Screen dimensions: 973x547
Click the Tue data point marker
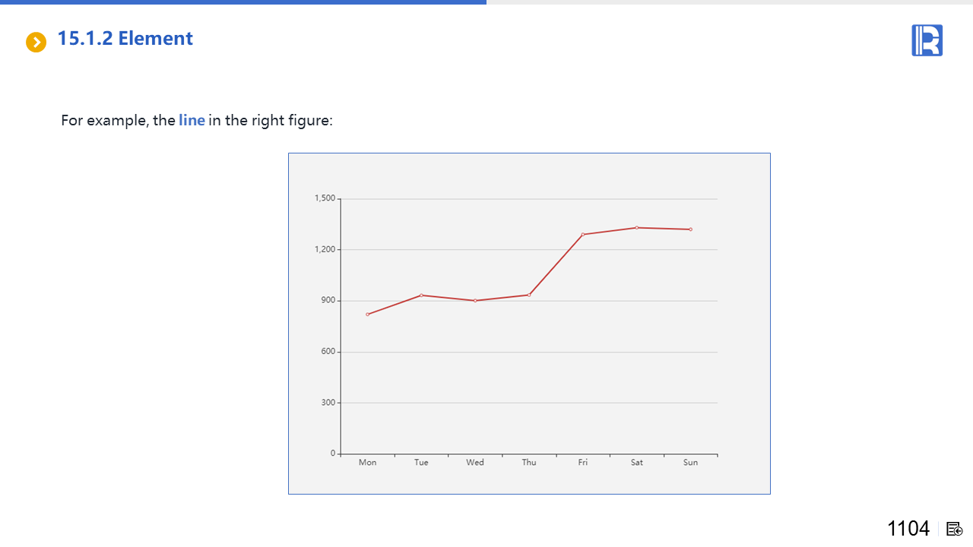[421, 295]
